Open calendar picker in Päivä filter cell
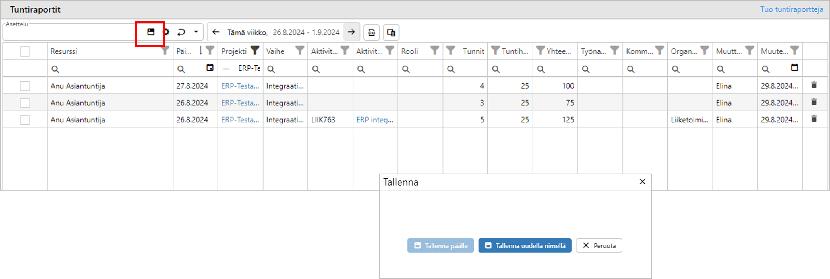 click(x=210, y=68)
